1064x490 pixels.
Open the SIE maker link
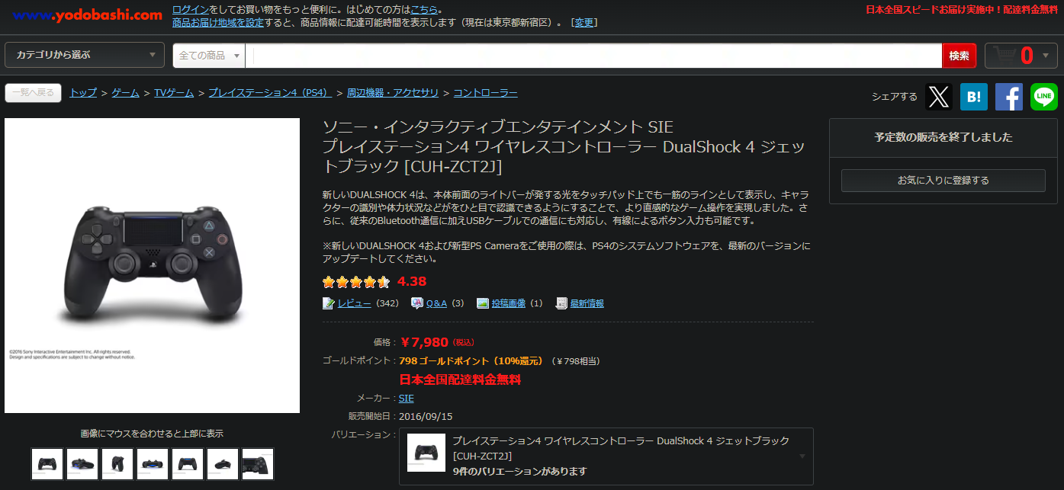click(x=407, y=398)
